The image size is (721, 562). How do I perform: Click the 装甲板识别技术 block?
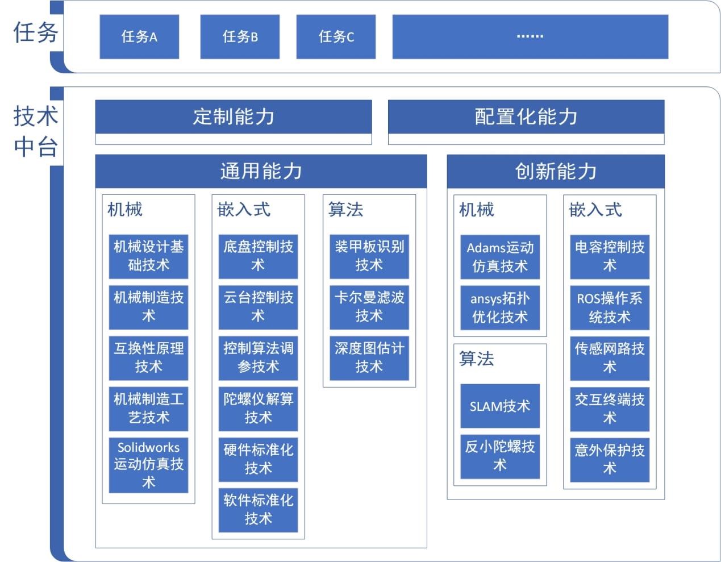coord(369,256)
